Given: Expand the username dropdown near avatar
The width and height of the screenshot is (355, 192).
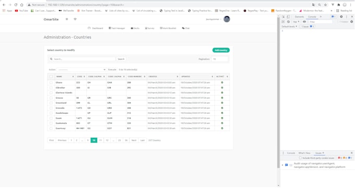Looking at the screenshot, I should tap(214, 19).
